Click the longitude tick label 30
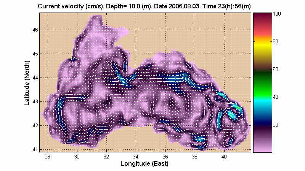Viewport: 305px width, 171px height. click(77, 157)
